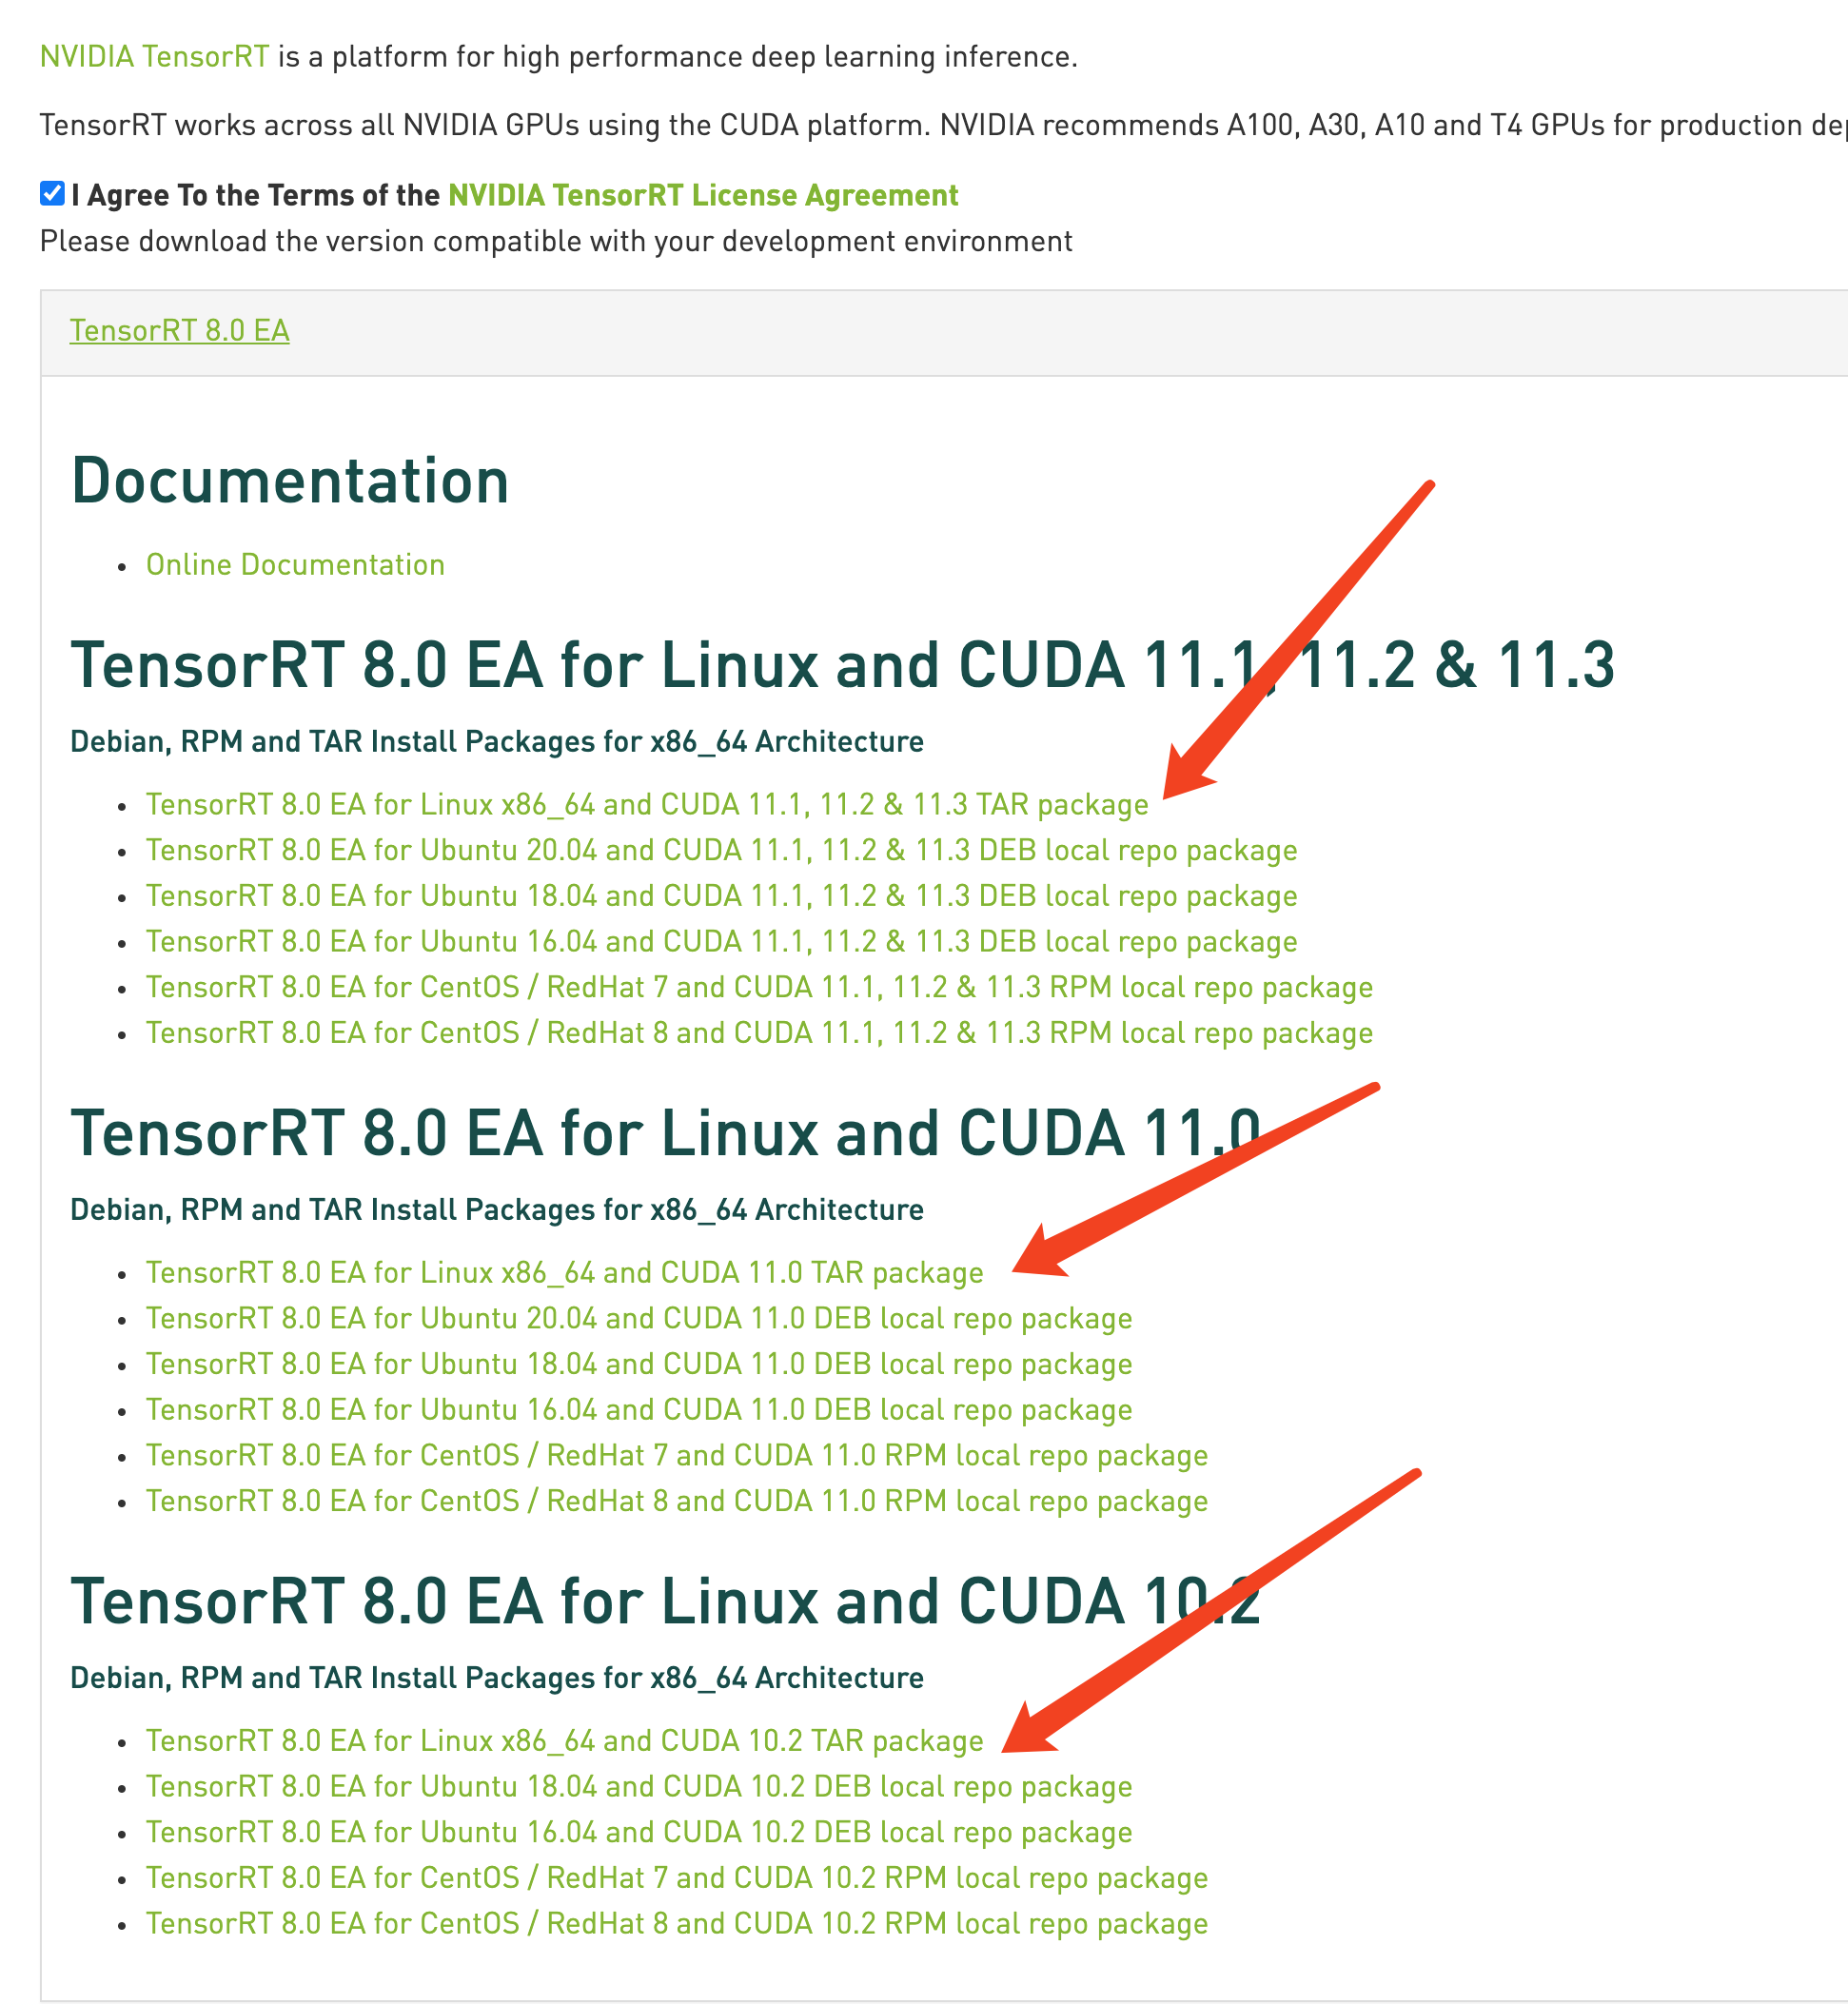Click the NVIDIA TensorRT platform link
Viewport: 1848px width, 2004px height.
point(154,56)
